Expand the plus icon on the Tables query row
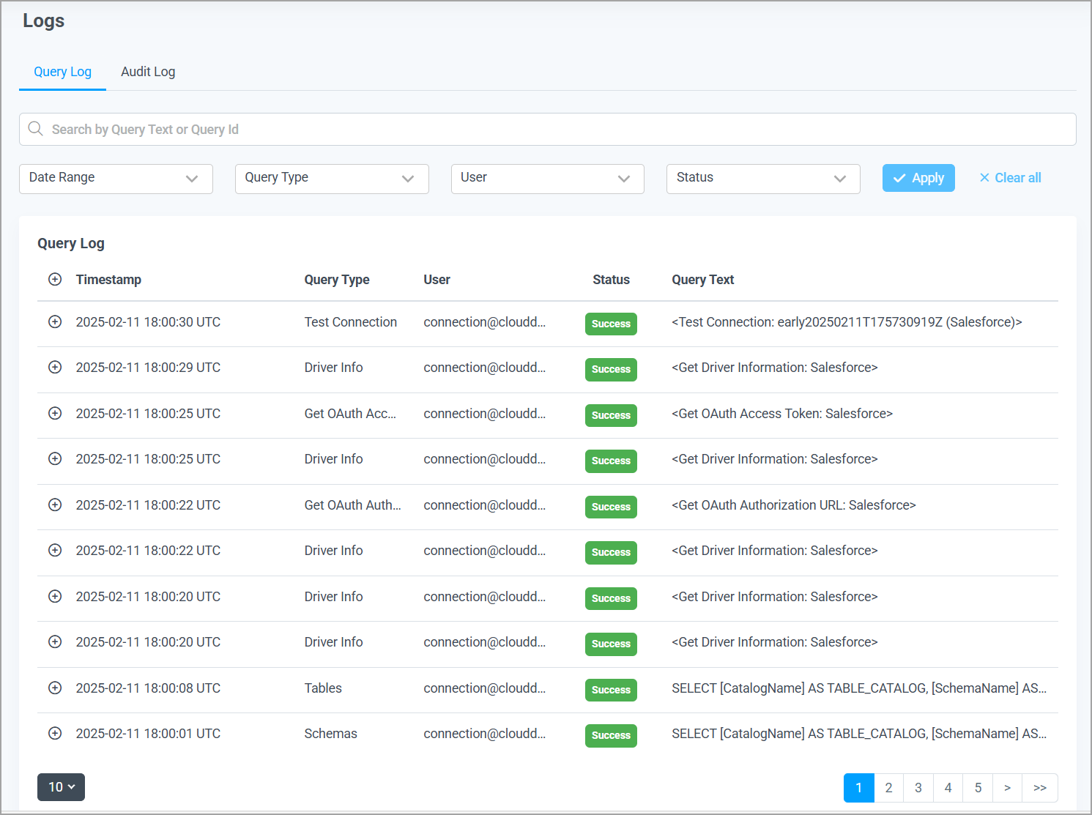 55,688
